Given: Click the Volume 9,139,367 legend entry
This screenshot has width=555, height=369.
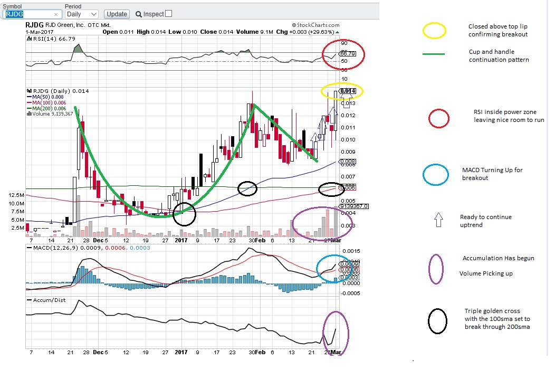Looking at the screenshot, I should 50,114.
